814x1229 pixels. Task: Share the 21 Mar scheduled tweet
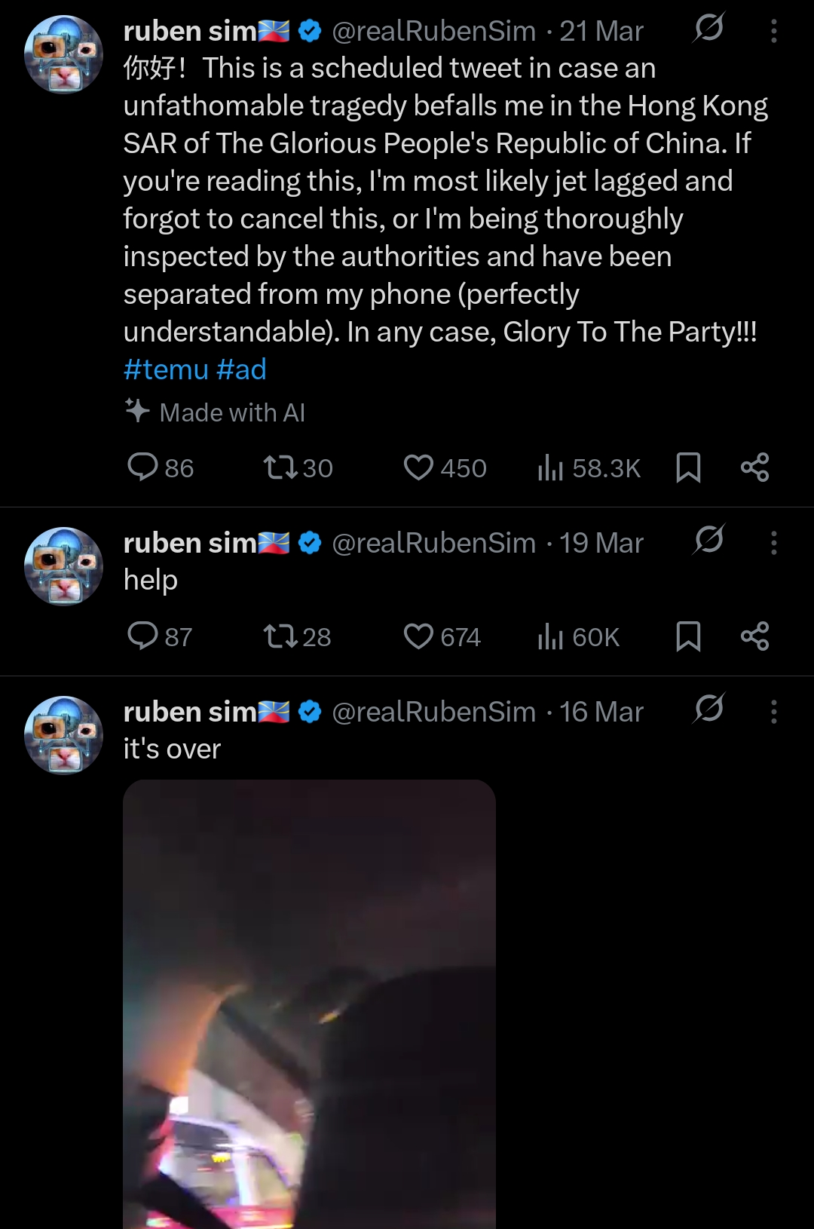coord(754,467)
